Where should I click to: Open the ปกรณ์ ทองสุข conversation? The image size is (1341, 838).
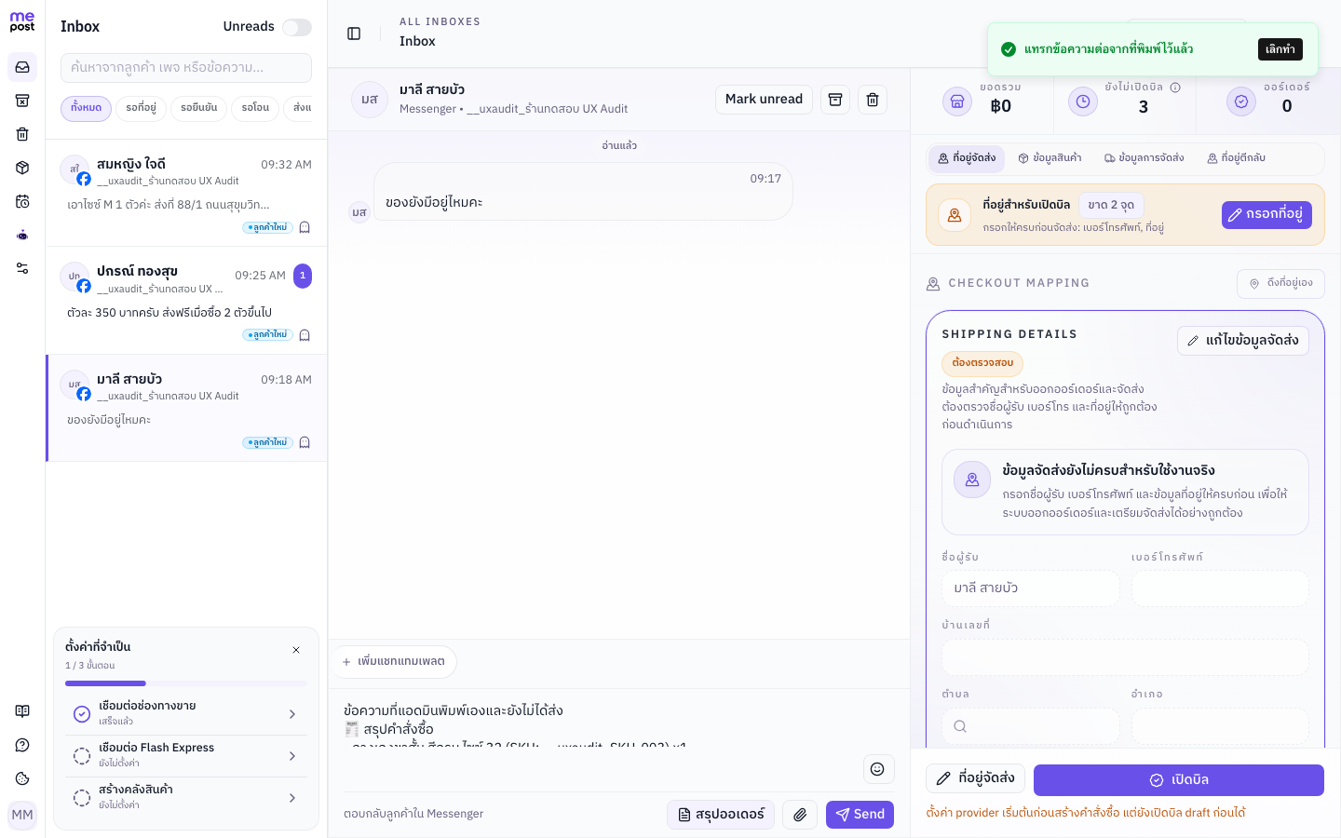[186, 301]
